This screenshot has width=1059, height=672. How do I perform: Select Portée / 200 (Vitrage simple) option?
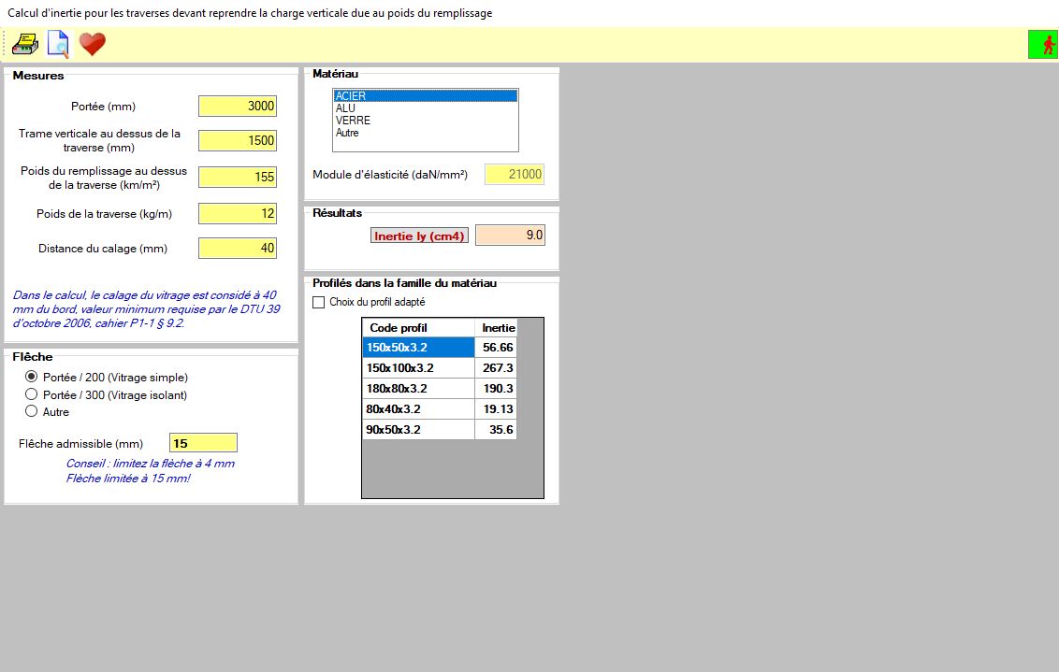coord(32,378)
